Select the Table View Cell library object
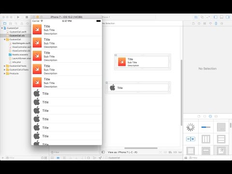232x174 pixels. point(206,151)
